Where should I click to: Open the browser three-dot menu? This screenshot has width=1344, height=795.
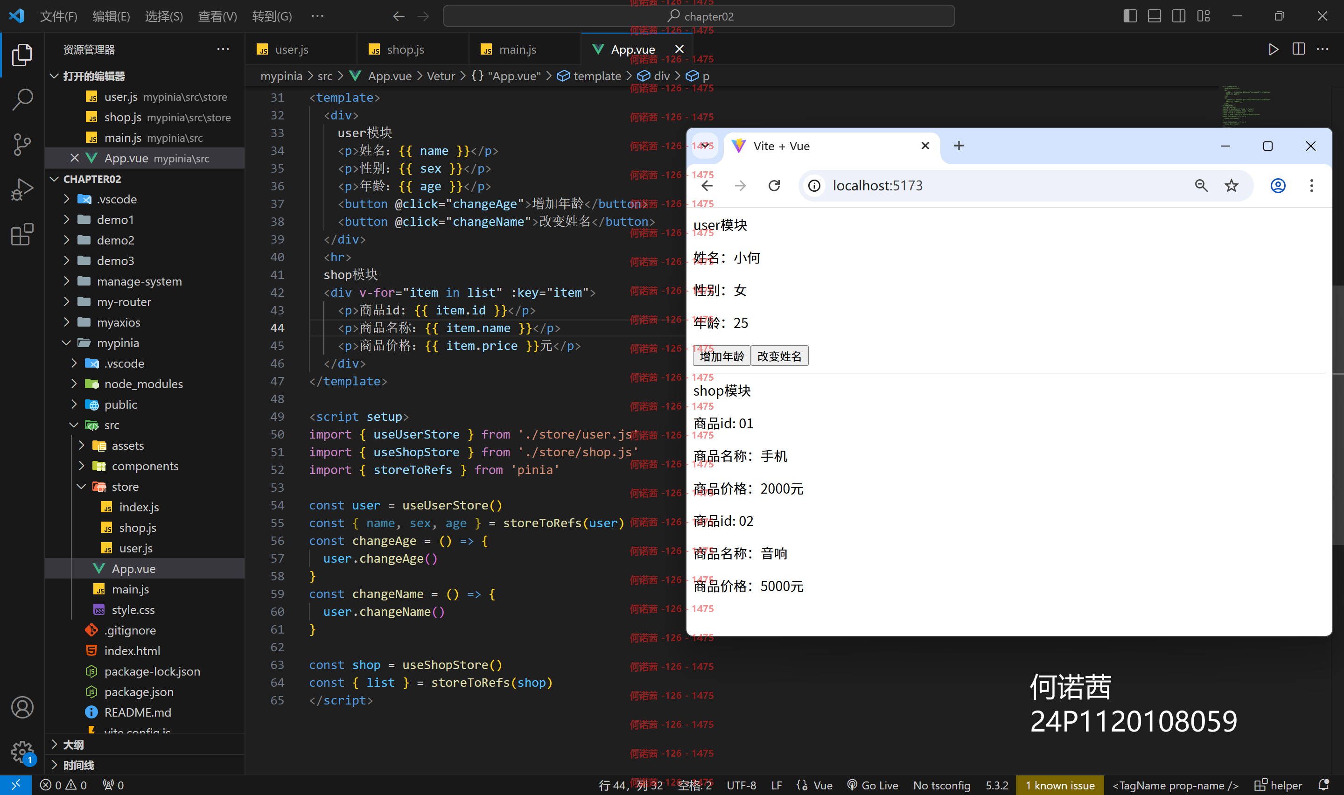pyautogui.click(x=1311, y=186)
